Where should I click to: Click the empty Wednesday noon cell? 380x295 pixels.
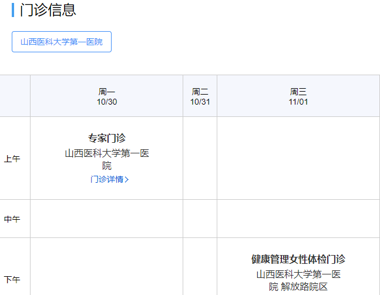click(298, 219)
